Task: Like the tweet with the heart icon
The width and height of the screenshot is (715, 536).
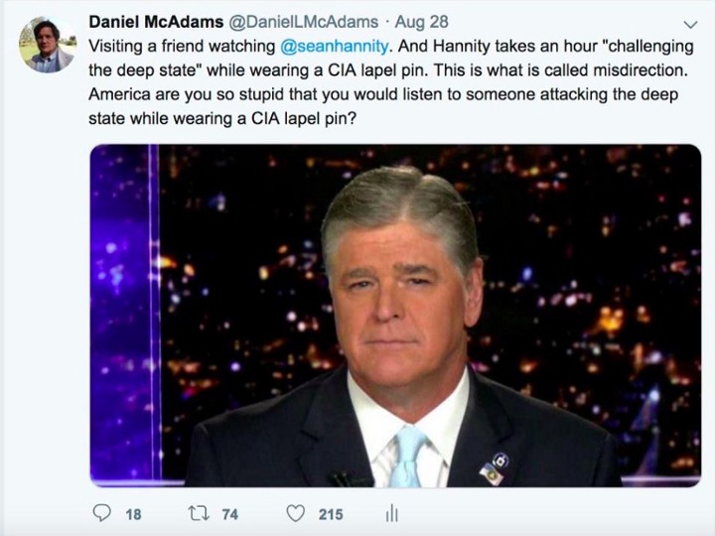Action: pyautogui.click(x=295, y=513)
